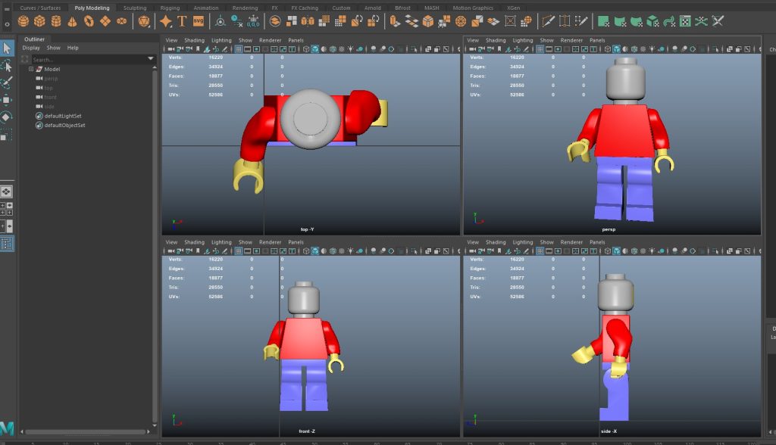Screen dimensions: 776x445
Task: Create a polygon sphere from the shelf
Action: tap(23, 21)
